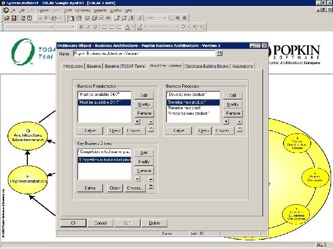Align text center
Screen dimensions: 333x249
point(112,27)
